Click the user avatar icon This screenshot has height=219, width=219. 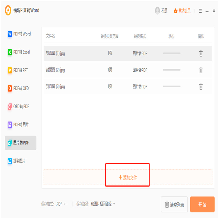click(x=157, y=11)
